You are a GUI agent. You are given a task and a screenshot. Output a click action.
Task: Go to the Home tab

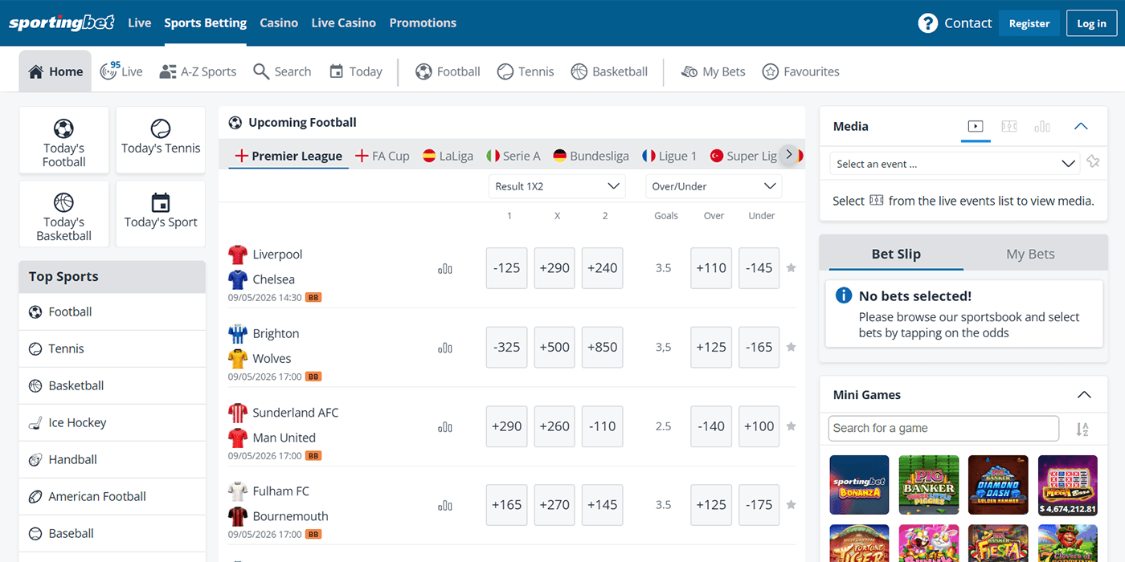(x=55, y=71)
